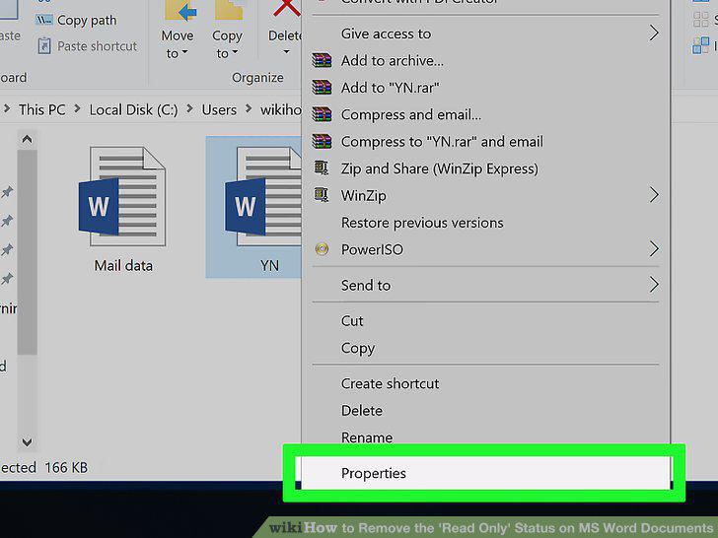
Task: Expand chevron after Local Disk (C:) breadcrumb
Action: coord(189,108)
